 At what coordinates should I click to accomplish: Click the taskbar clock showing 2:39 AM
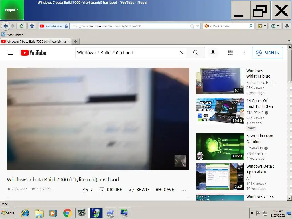[x=278, y=213]
